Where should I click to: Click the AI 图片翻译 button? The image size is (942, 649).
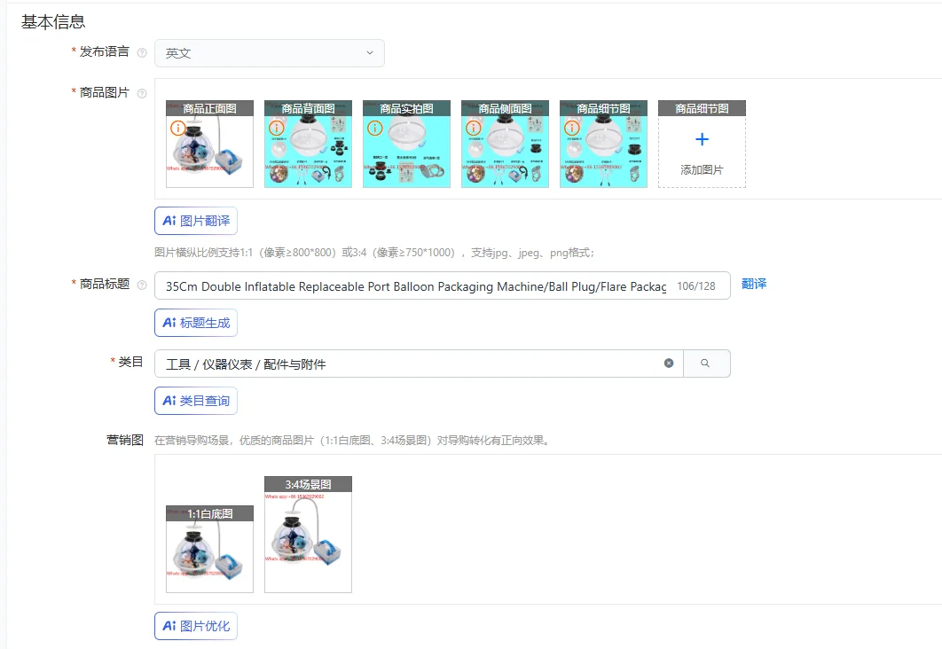click(x=196, y=221)
